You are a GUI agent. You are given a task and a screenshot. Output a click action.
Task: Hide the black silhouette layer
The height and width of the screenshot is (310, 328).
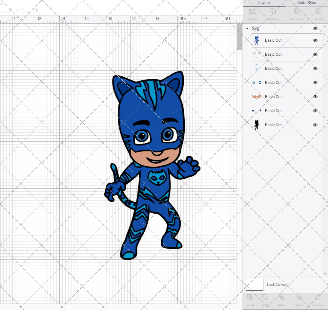(x=315, y=125)
